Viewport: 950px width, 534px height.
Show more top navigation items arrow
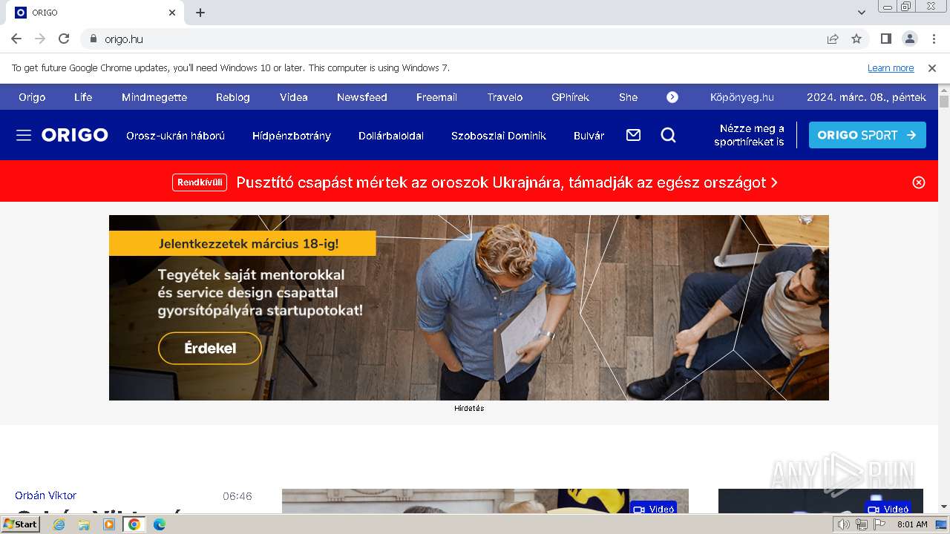[x=672, y=97]
